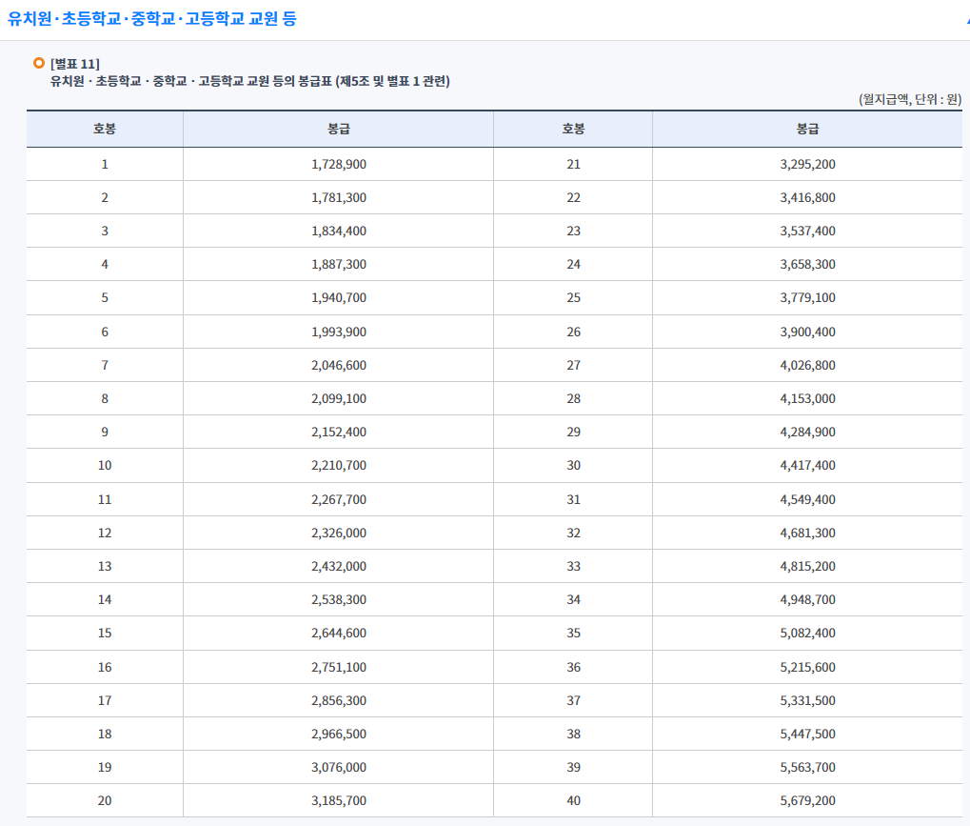Click the salary cell 5,331,500
970x826 pixels.
coord(807,701)
